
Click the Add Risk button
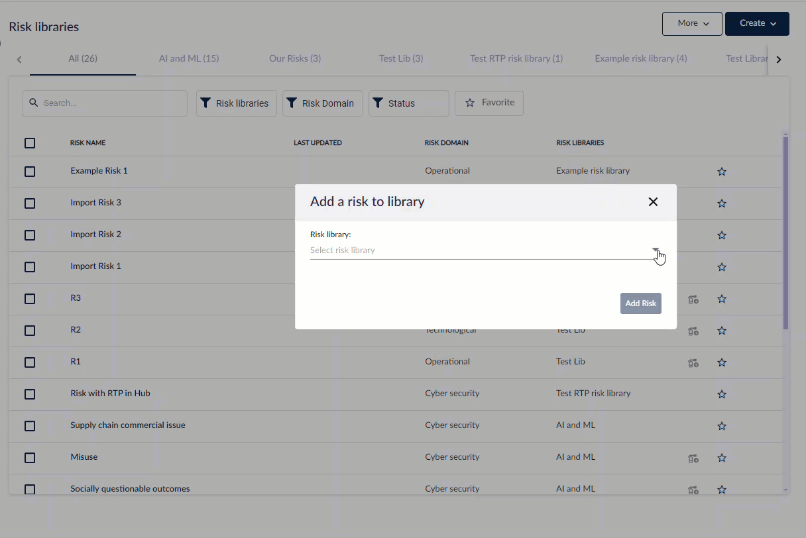tap(640, 303)
